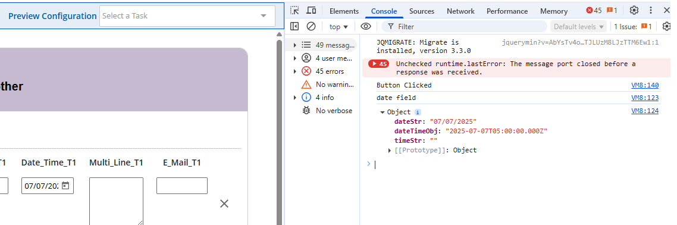This screenshot has height=225, width=677.
Task: Toggle device toolbar icon in DevTools
Action: click(x=311, y=10)
